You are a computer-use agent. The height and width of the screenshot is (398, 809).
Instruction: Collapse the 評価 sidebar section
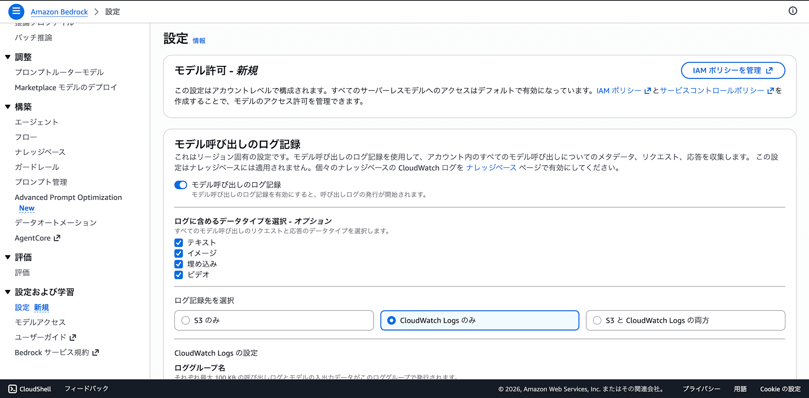[x=8, y=257]
